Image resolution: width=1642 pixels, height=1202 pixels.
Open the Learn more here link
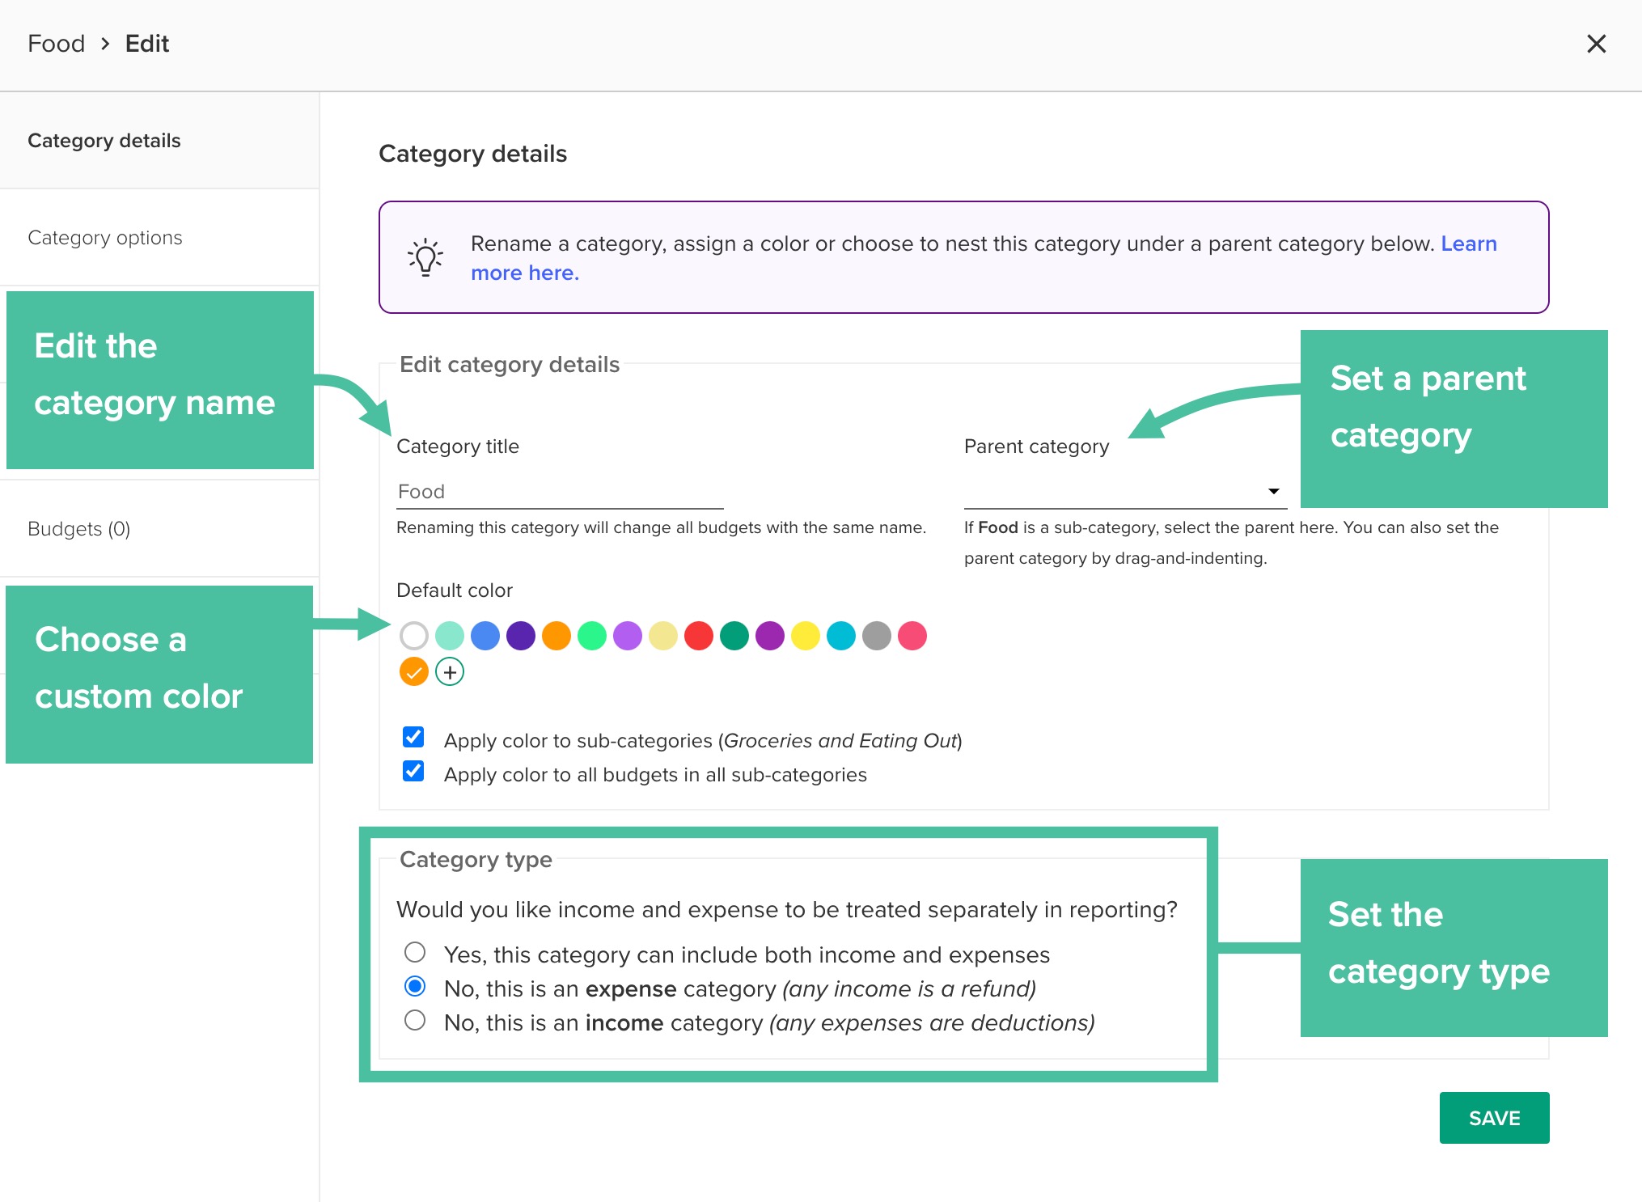pyautogui.click(x=524, y=273)
